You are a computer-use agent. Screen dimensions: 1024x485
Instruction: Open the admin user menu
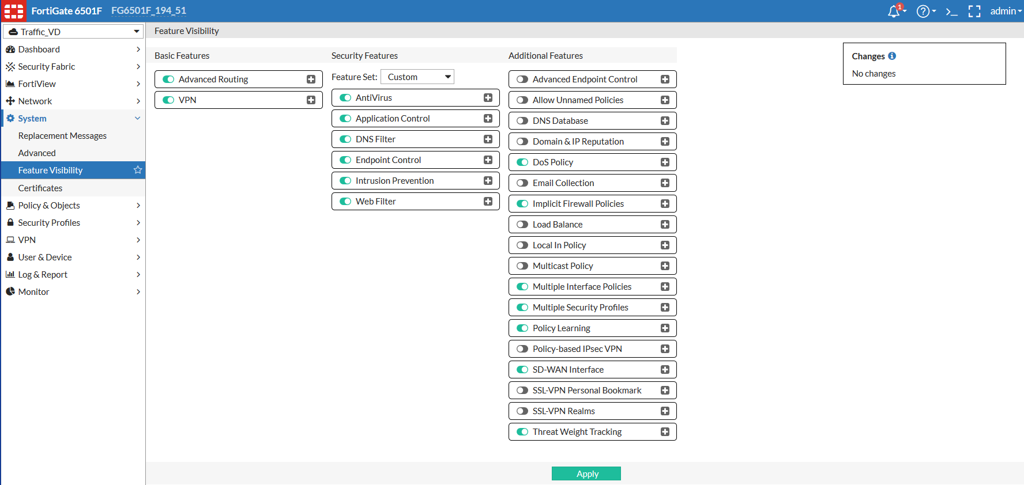coord(1006,11)
